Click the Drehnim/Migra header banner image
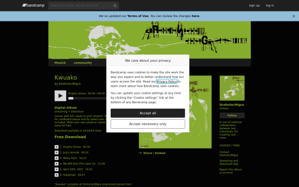Viewport: 299px width, 187px height. pos(149,40)
